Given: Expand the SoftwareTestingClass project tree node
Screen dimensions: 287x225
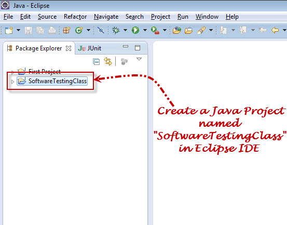Looking at the screenshot, I should click(x=12, y=82).
